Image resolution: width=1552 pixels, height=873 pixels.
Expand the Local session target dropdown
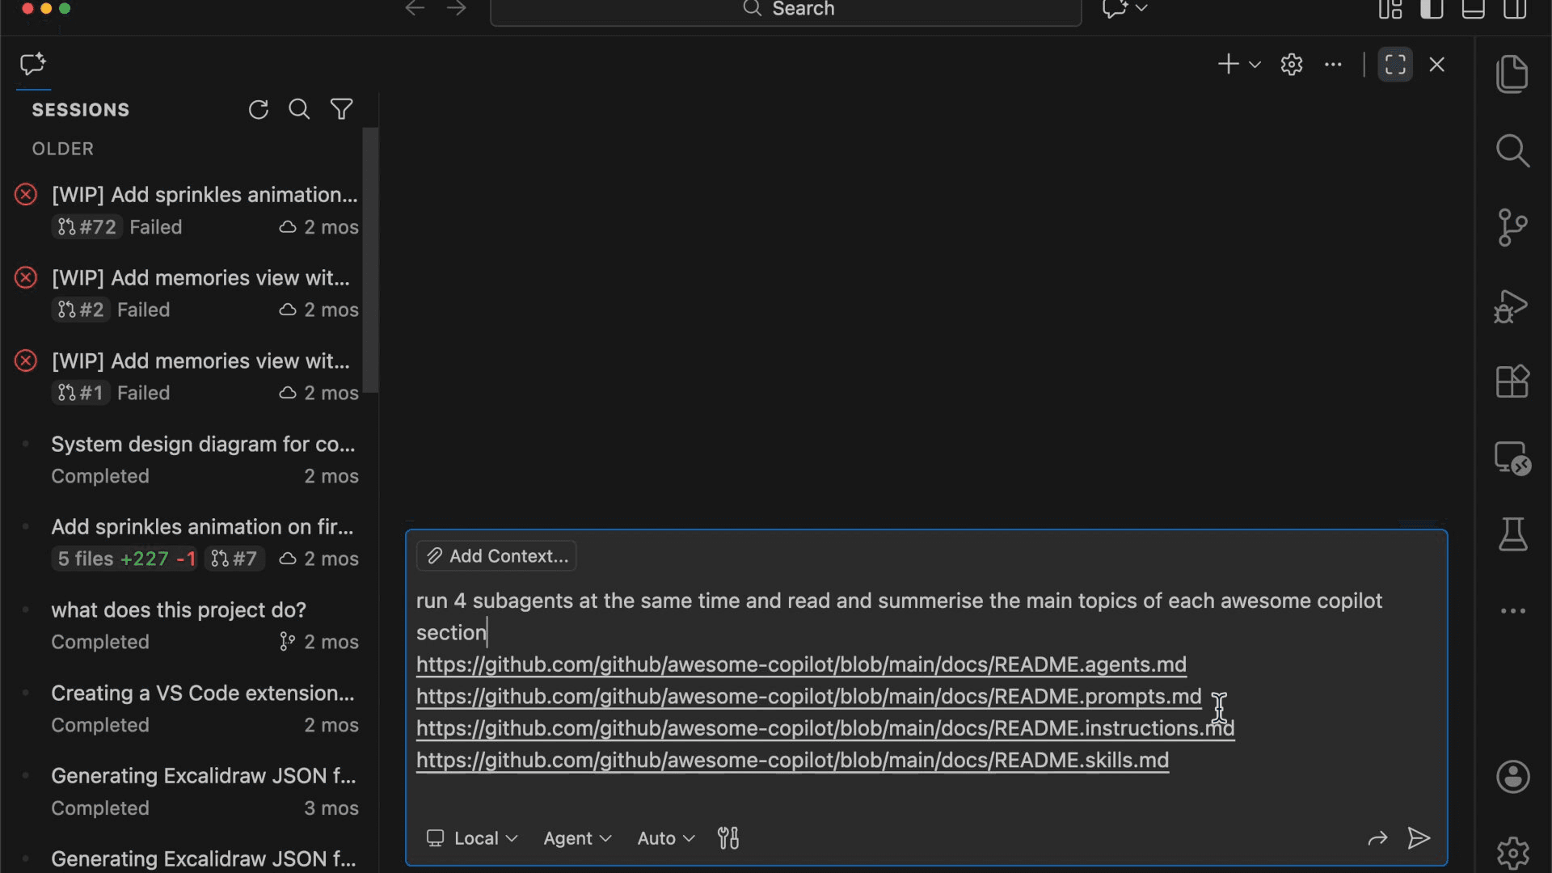coord(472,838)
